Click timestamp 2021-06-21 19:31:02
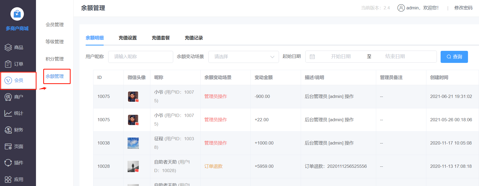The width and height of the screenshot is (479, 186). coord(451,96)
